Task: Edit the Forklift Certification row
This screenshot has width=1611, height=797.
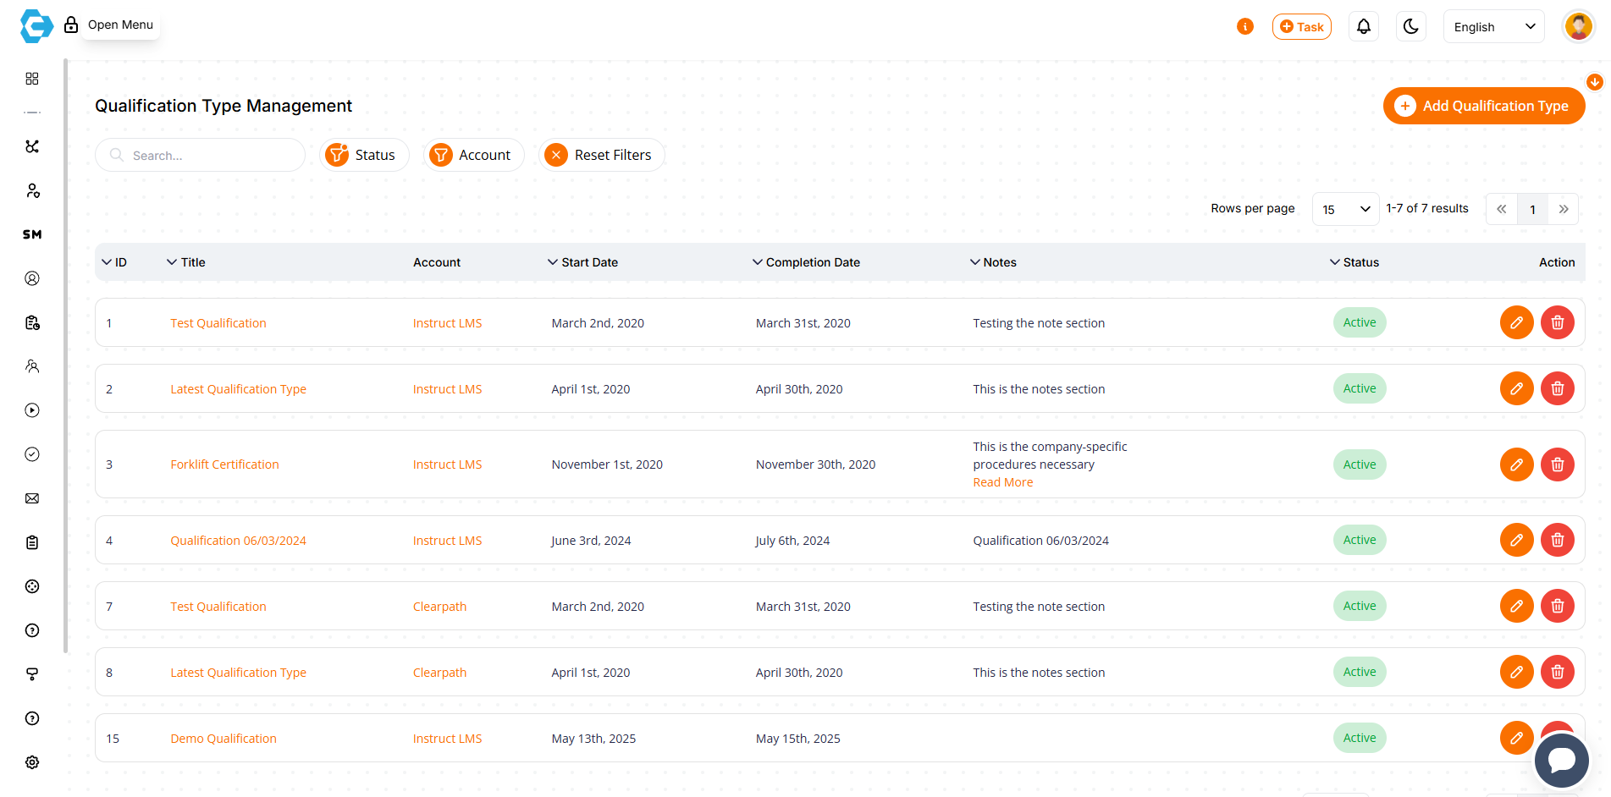Action: (1517, 464)
